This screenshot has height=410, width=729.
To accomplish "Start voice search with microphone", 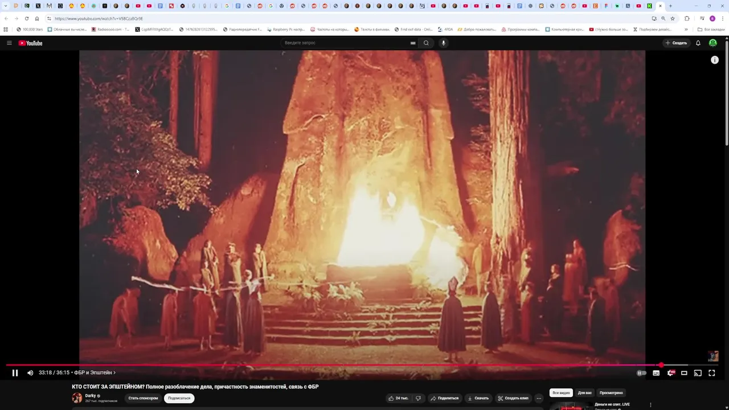I will tap(444, 43).
